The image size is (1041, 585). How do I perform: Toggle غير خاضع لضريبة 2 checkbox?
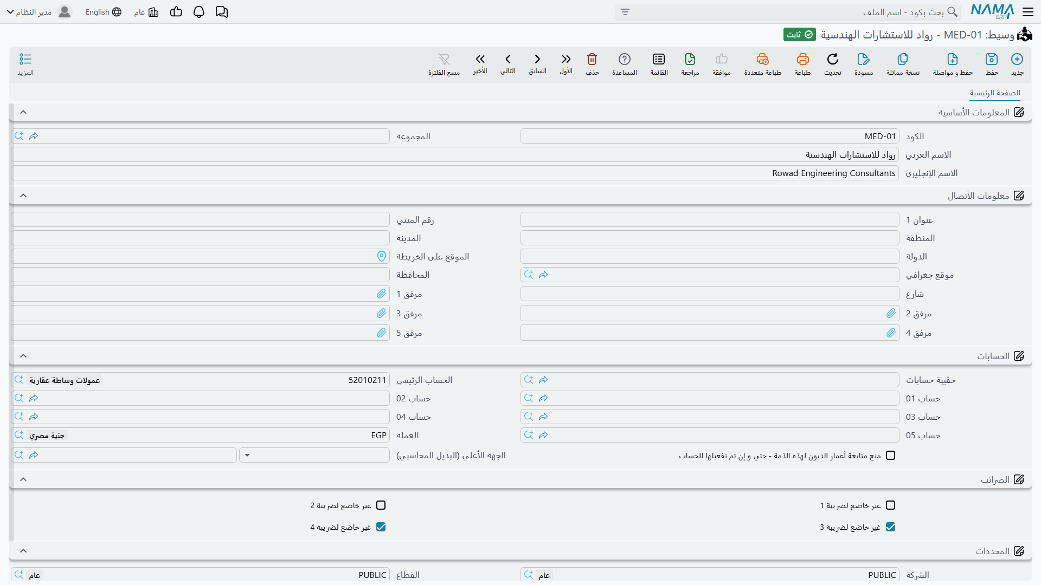[381, 505]
